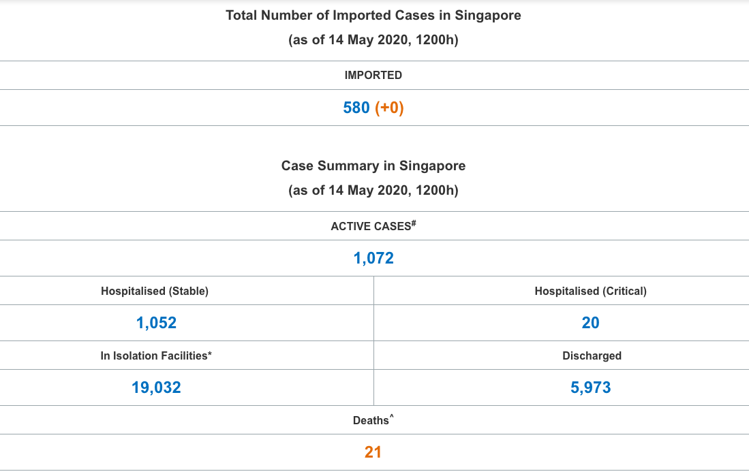Select the IMPORTED column header
The width and height of the screenshot is (749, 476).
coord(373,76)
